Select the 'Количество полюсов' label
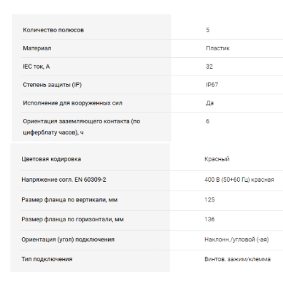This screenshot has height=283, width=283. click(x=53, y=30)
